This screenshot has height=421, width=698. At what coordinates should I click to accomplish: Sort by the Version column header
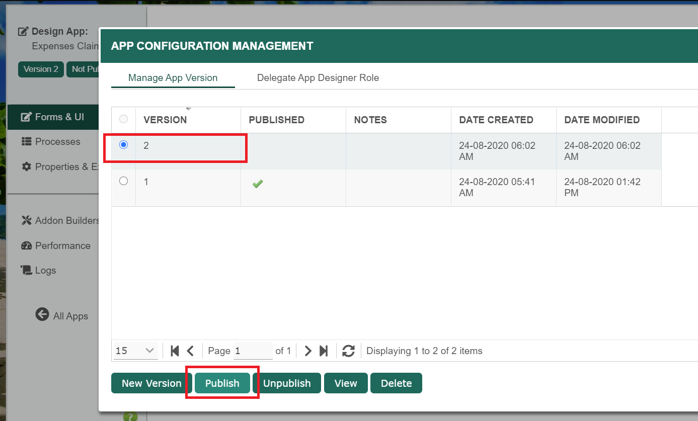[165, 120]
